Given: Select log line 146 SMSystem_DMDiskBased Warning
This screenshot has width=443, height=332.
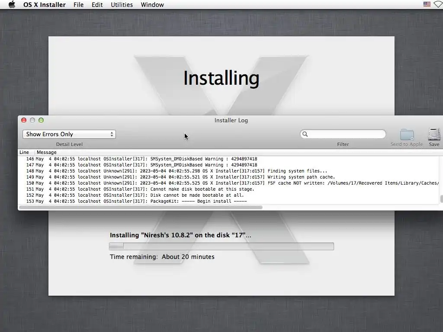Looking at the screenshot, I should pos(229,159).
